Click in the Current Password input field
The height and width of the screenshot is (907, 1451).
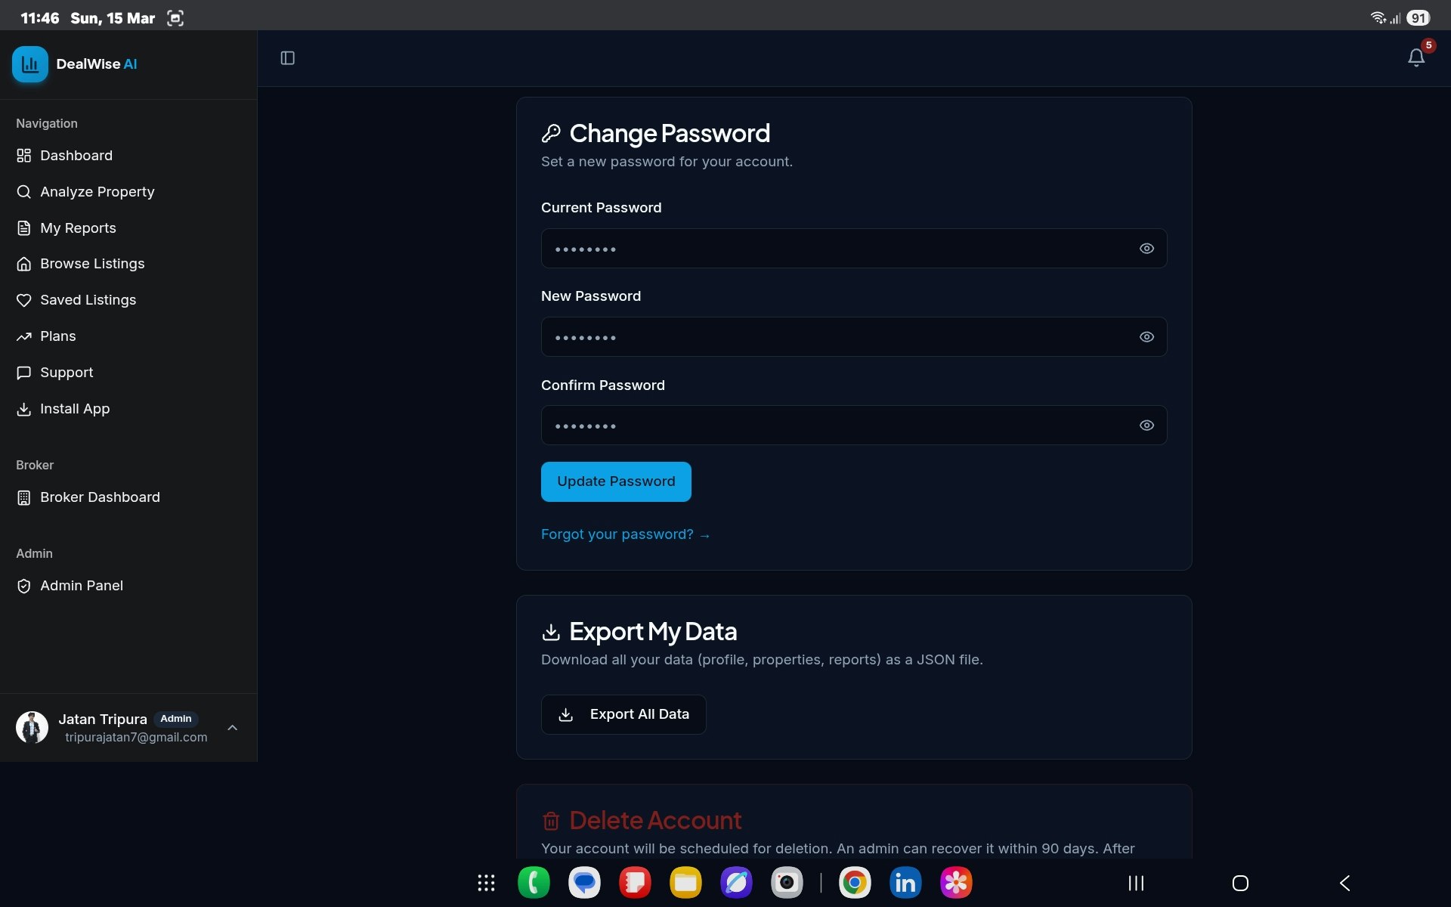[831, 248]
